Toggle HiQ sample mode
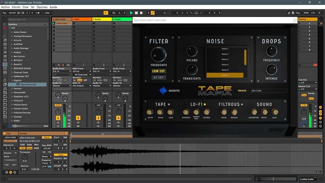Image resolution: width=325 pixels, height=183 pixels. pos(23,148)
